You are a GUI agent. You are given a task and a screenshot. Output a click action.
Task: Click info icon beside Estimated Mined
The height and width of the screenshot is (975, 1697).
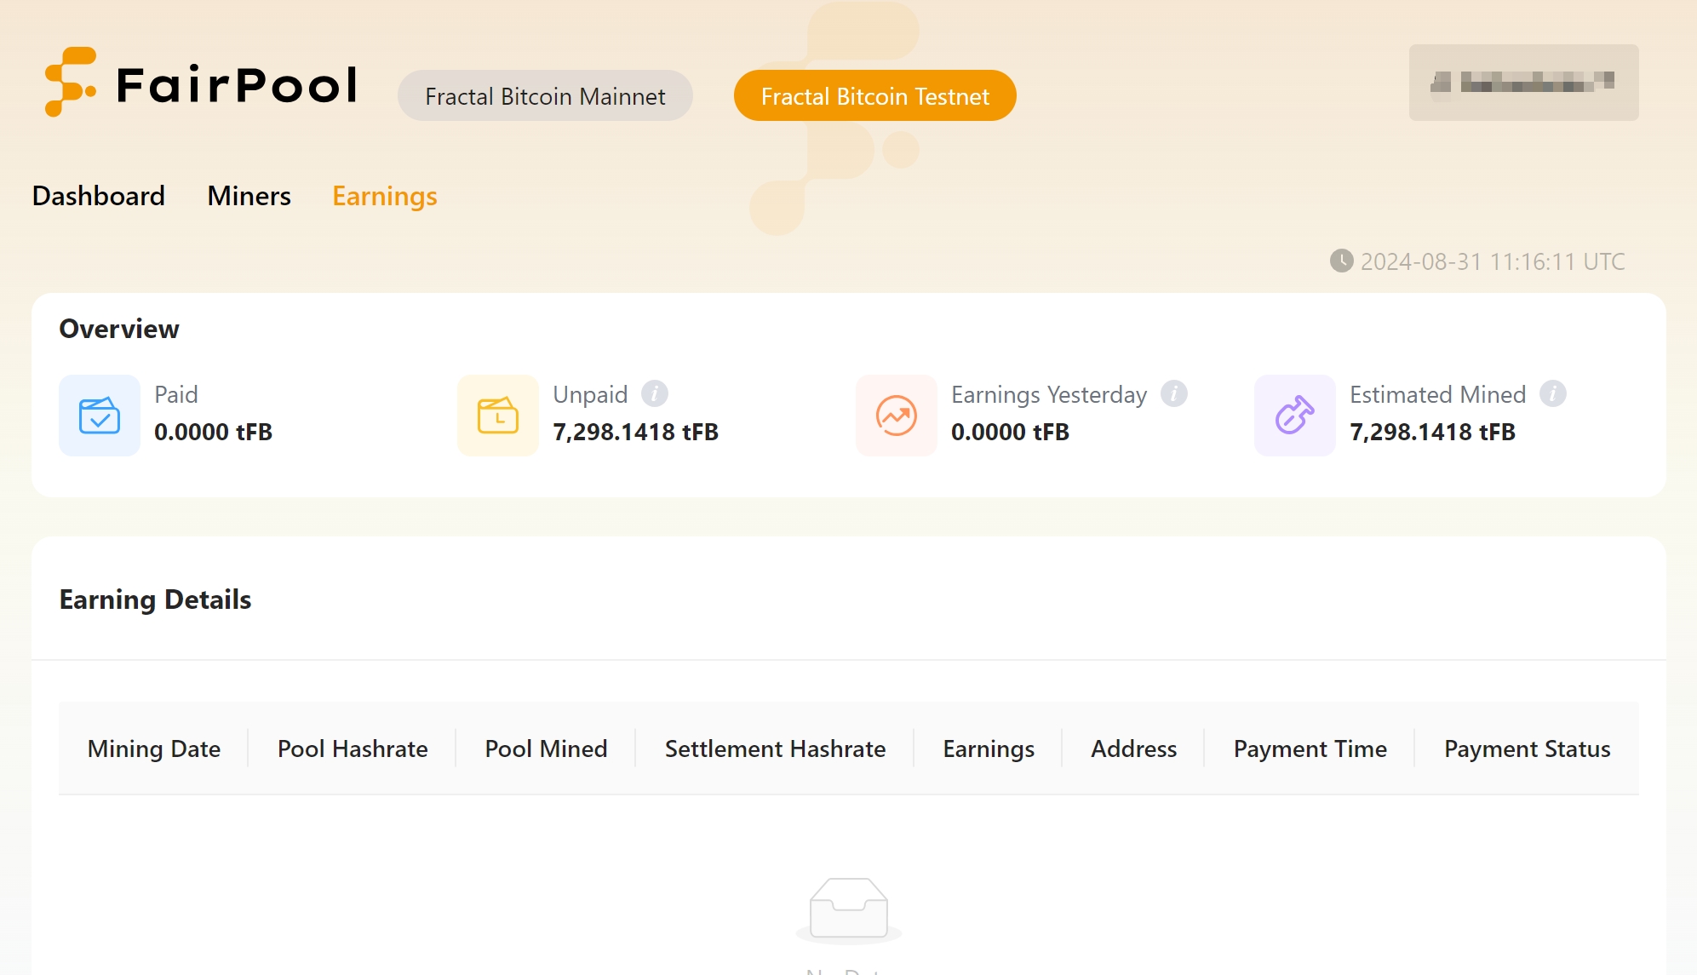(1552, 394)
